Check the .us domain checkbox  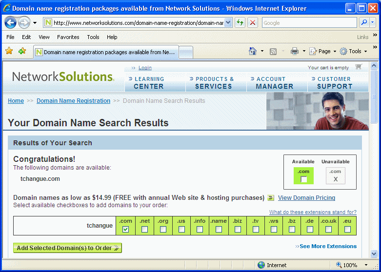point(181,229)
